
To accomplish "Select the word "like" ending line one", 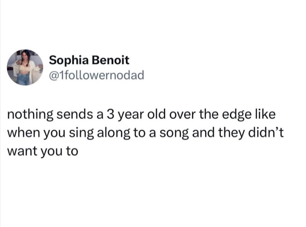I will pos(265,115).
